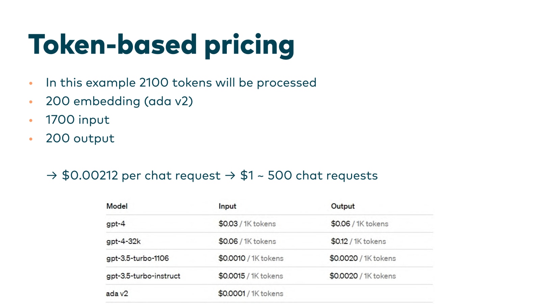Select the gpt-4 row label

(115, 224)
